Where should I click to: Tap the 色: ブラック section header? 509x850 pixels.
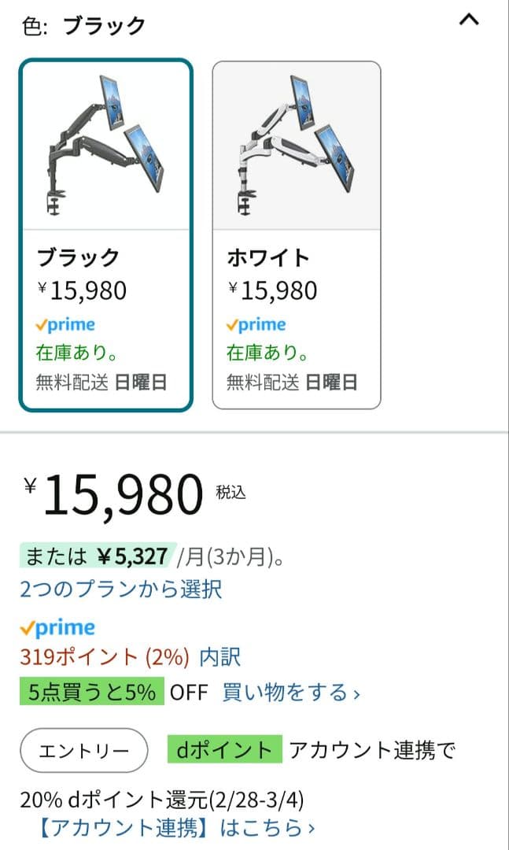(84, 25)
